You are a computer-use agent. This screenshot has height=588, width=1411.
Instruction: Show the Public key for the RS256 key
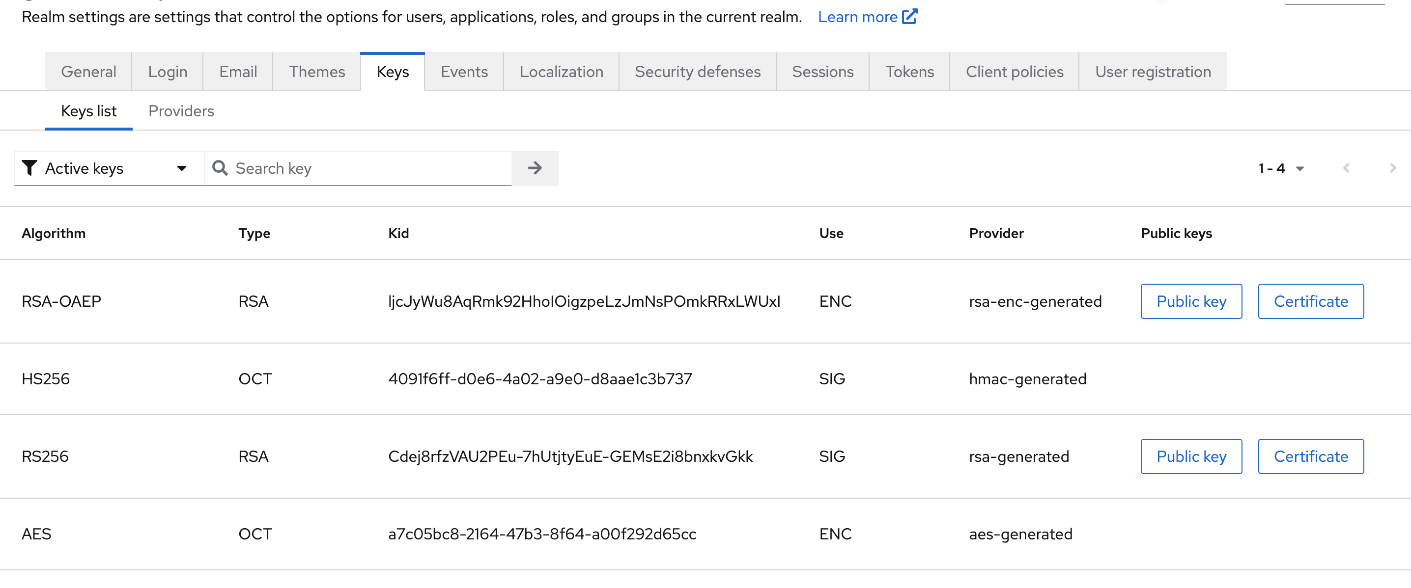click(x=1191, y=456)
